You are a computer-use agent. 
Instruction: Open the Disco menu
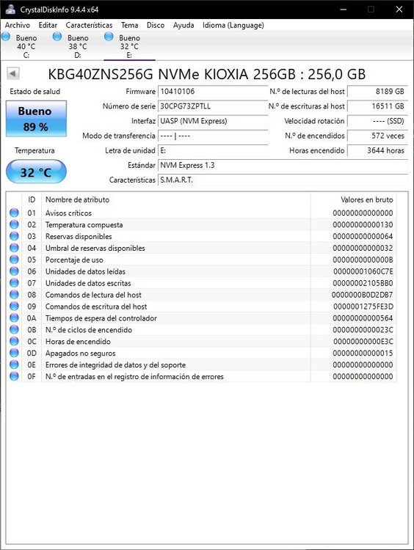click(x=156, y=25)
